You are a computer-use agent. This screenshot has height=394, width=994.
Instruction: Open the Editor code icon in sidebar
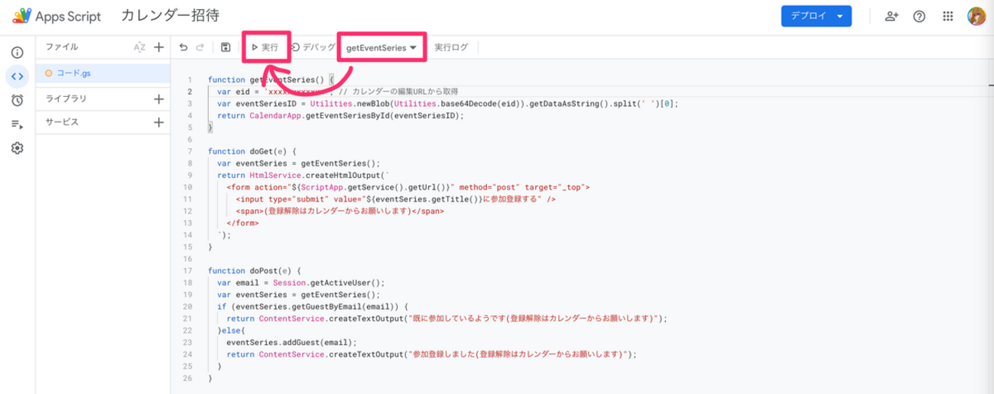pyautogui.click(x=18, y=76)
